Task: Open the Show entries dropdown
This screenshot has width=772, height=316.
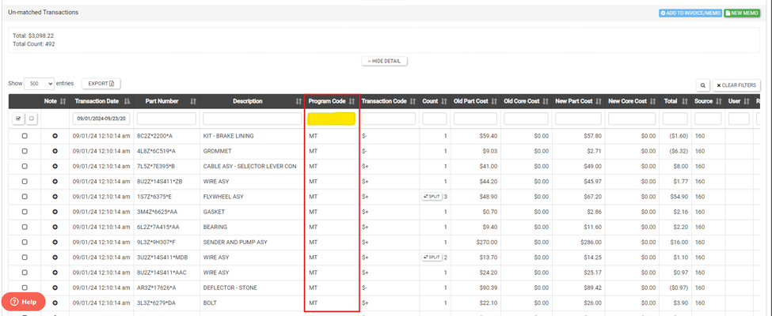Action: pyautogui.click(x=39, y=84)
